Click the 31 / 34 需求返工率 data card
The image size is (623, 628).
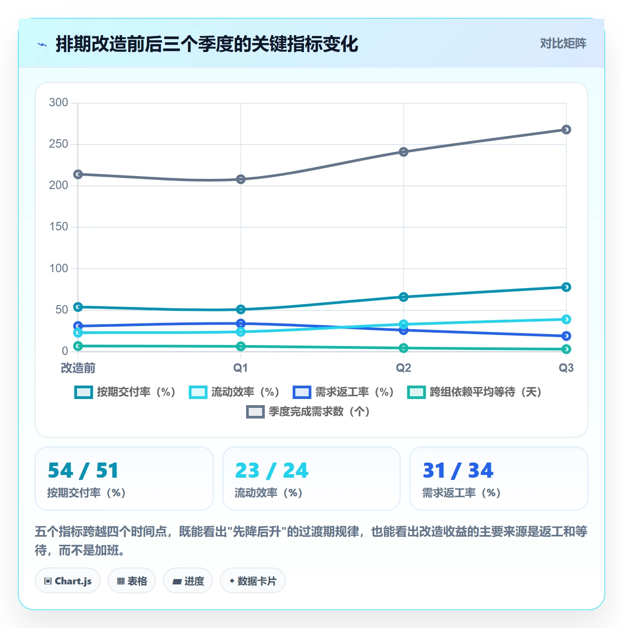tap(499, 479)
